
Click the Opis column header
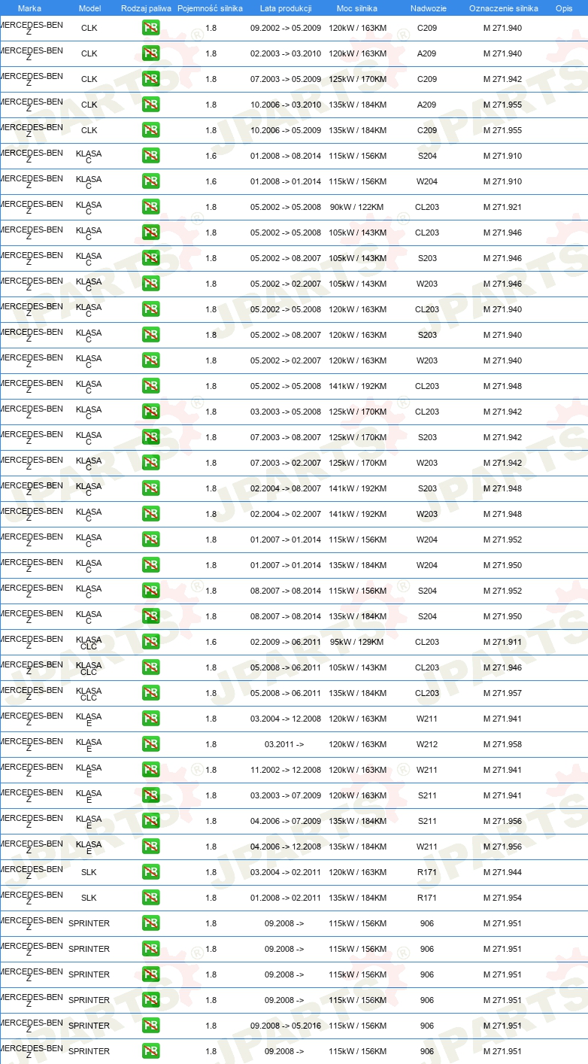coord(564,8)
